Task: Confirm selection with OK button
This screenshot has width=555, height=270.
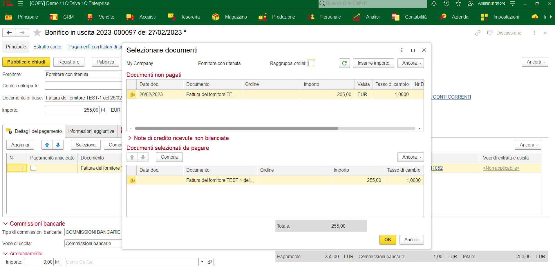Action: 388,240
